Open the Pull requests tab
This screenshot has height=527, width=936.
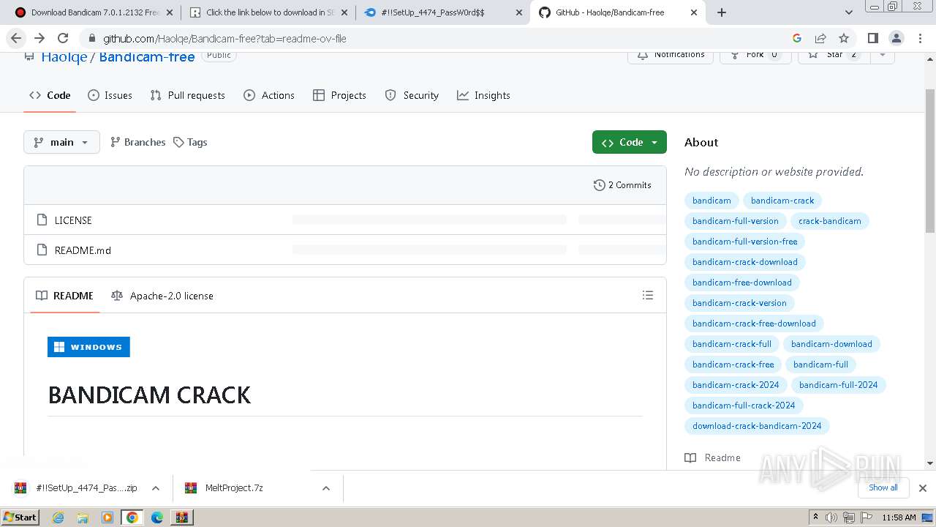coord(187,95)
